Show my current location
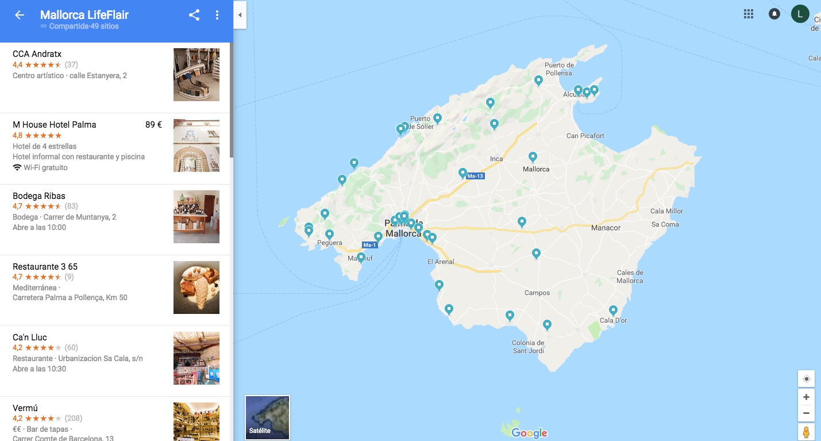The height and width of the screenshot is (441, 821). pyautogui.click(x=806, y=379)
